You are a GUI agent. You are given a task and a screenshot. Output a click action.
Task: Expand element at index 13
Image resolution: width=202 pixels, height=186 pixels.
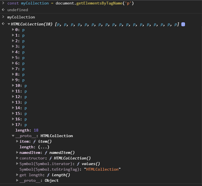[x=13, y=102]
